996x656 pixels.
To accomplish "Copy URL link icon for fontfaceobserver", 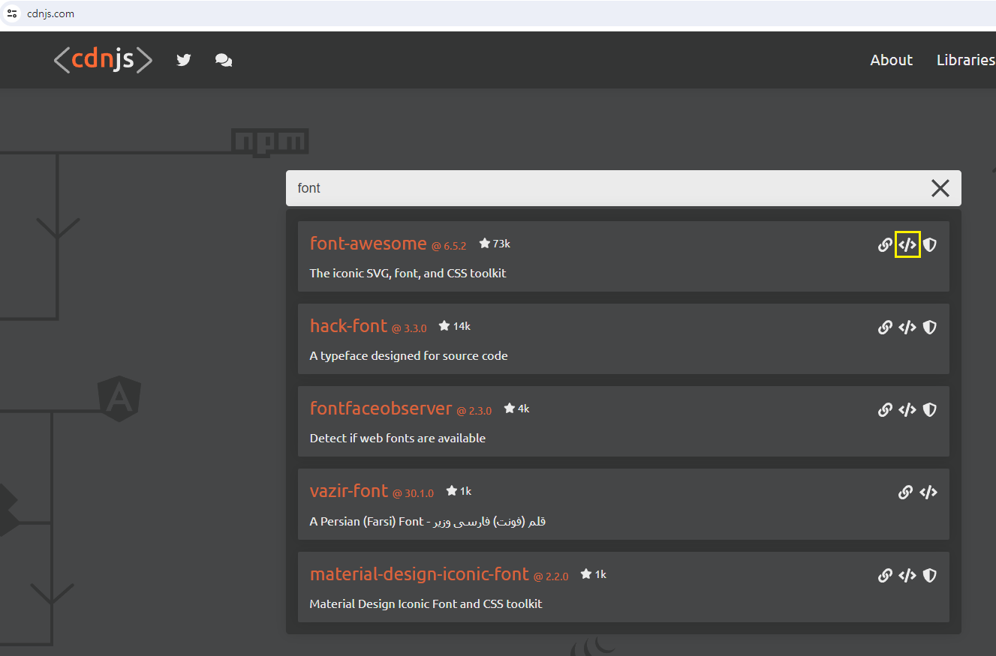I will coord(886,409).
